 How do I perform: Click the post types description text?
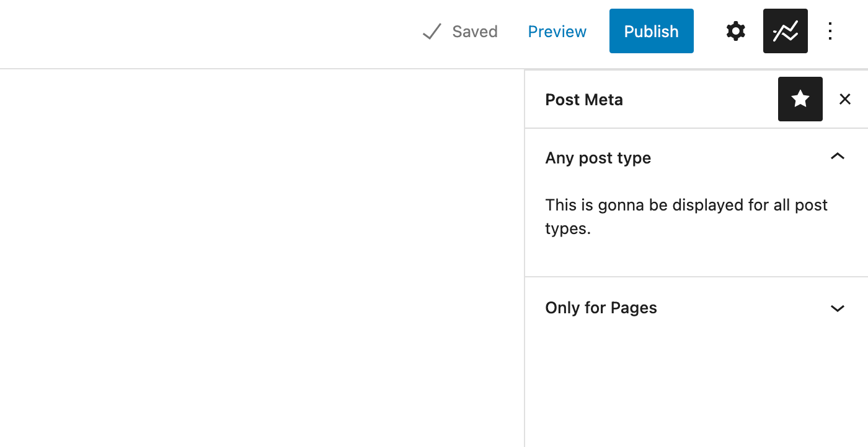click(686, 217)
